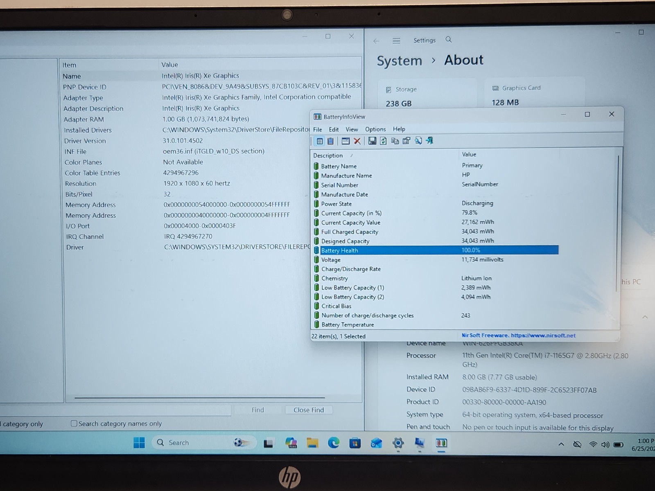This screenshot has height=491, width=655.
Task: Select the Manufacture Name row
Action: point(435,176)
